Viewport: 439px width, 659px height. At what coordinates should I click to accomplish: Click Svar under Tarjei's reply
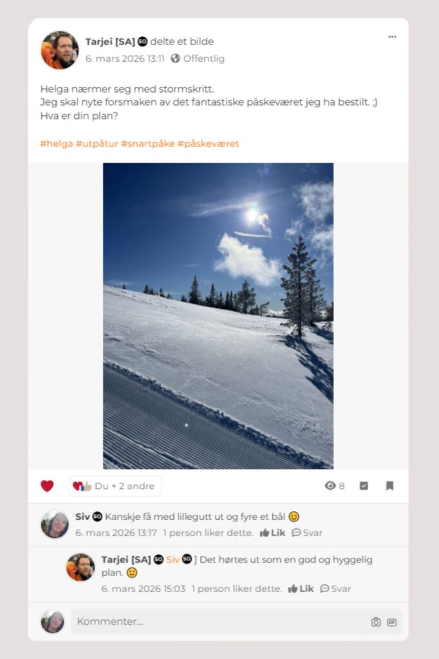pyautogui.click(x=335, y=589)
